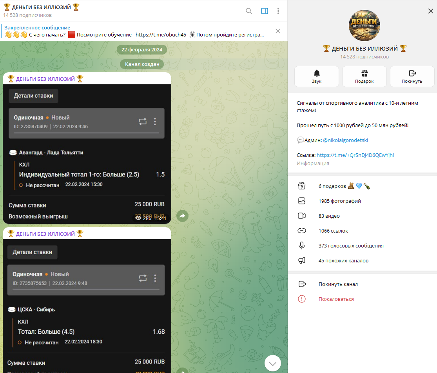This screenshot has height=373, width=437.
Task: Click the 25 000 RUB amount in first post
Action: click(149, 204)
